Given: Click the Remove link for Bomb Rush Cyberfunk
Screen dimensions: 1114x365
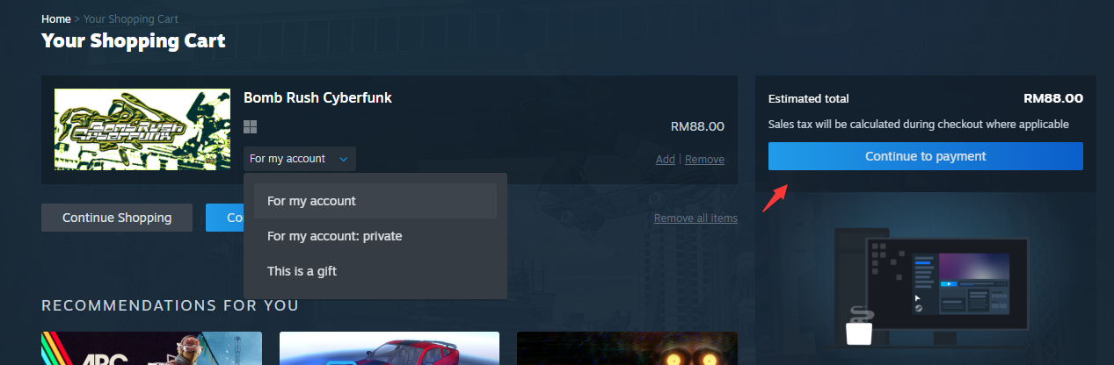Looking at the screenshot, I should [x=704, y=160].
